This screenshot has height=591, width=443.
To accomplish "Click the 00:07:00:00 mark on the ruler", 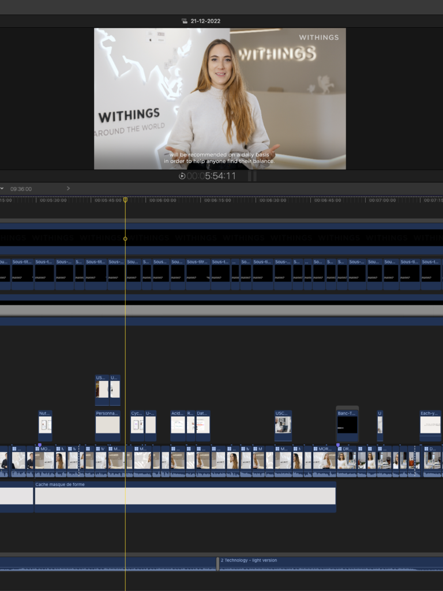I will pos(382,200).
